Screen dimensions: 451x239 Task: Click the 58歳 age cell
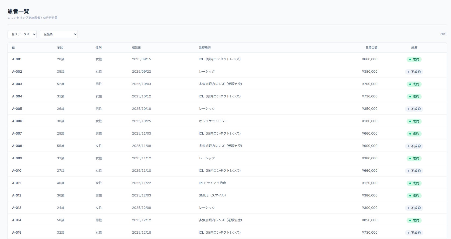[x=61, y=220]
